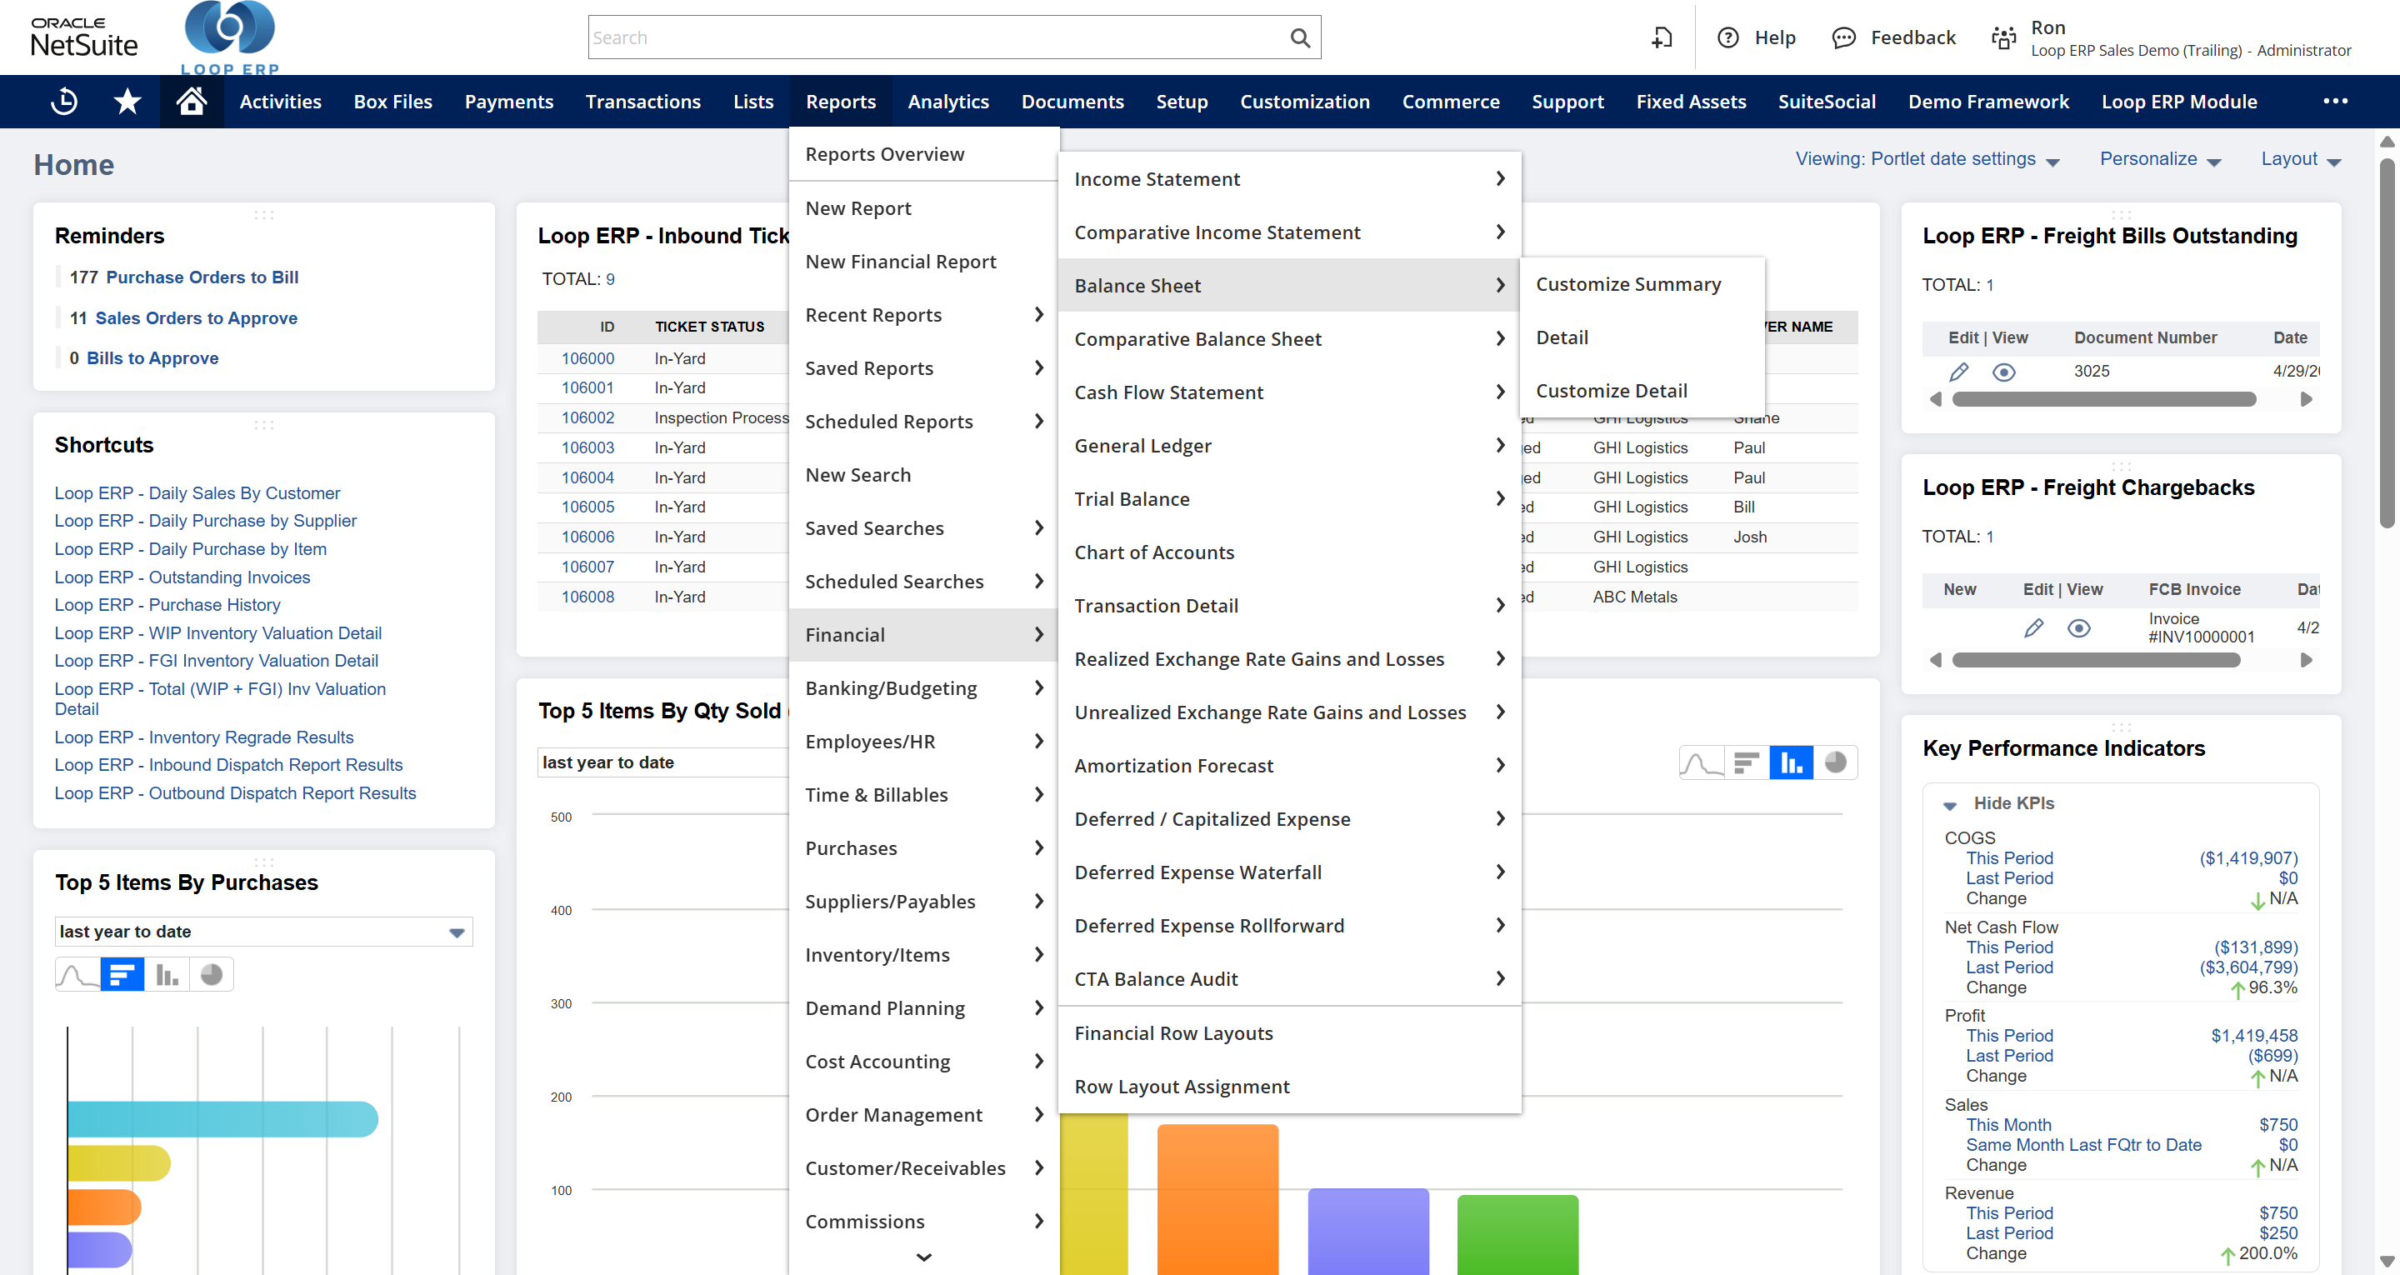The height and width of the screenshot is (1275, 2400).
Task: Open the navigation overflow three-dots icon
Action: tap(2335, 101)
